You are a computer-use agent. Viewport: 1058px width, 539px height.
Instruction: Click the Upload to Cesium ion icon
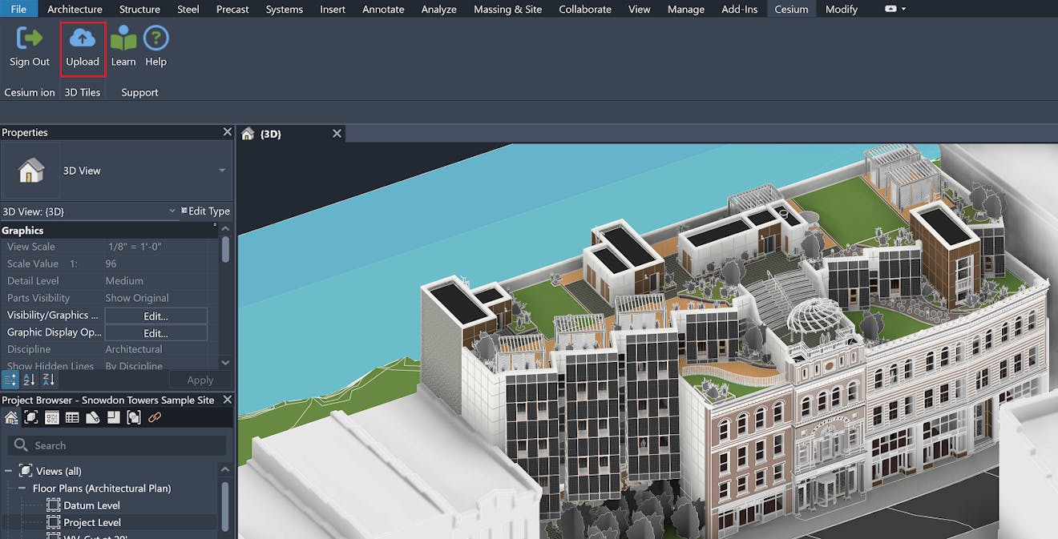(83, 44)
